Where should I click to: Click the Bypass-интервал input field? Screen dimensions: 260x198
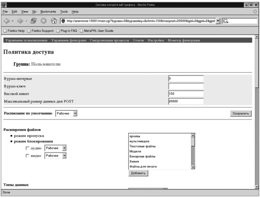[186, 79]
